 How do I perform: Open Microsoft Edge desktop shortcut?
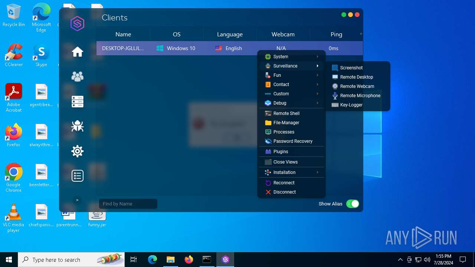point(41,18)
